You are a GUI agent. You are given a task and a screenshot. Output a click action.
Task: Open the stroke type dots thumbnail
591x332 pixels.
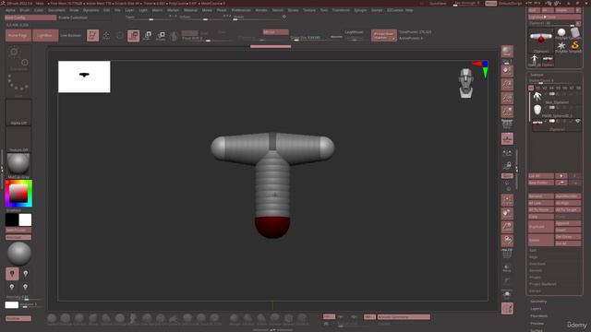click(x=18, y=85)
